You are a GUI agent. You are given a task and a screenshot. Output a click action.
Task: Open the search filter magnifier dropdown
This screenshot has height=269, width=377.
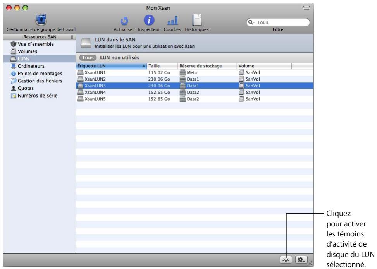(x=251, y=22)
